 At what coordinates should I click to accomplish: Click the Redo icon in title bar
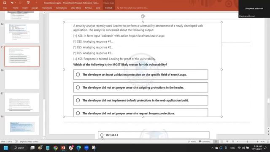click(x=20, y=3)
